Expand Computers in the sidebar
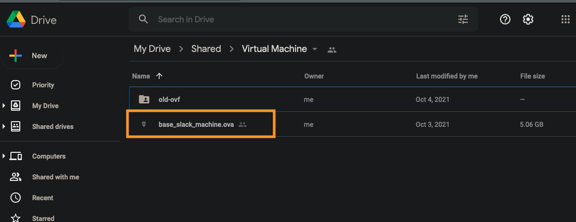This screenshot has width=576, height=222. coord(4,156)
